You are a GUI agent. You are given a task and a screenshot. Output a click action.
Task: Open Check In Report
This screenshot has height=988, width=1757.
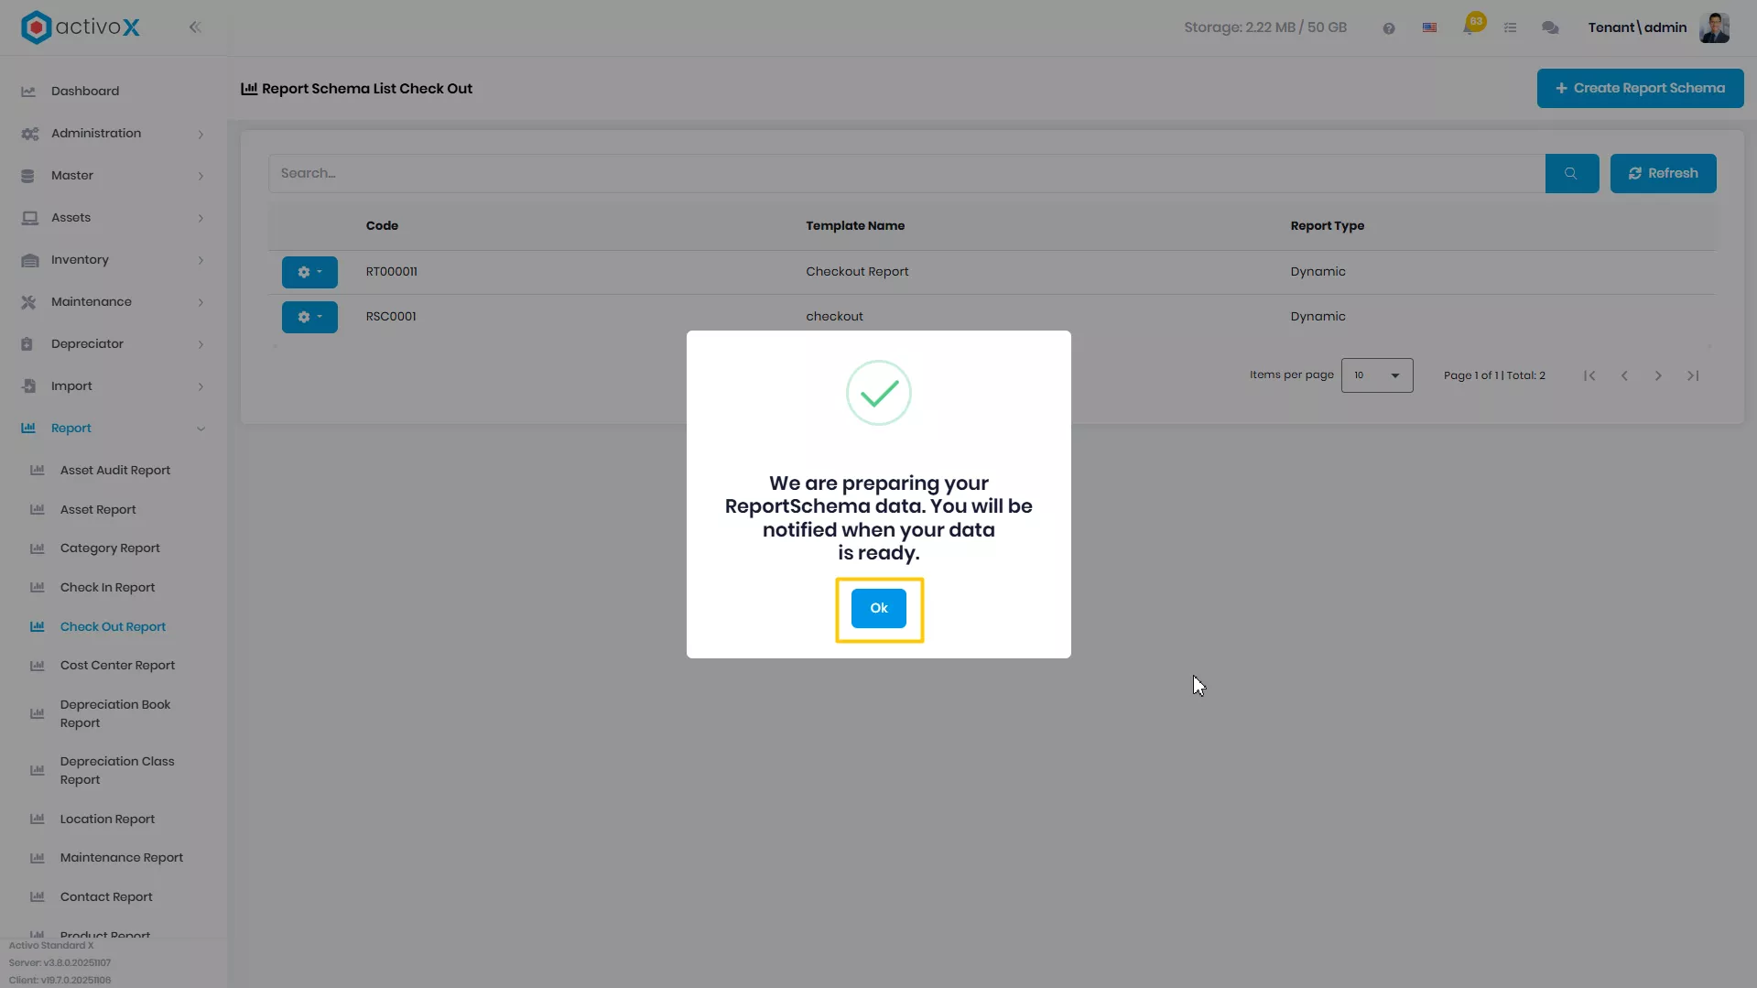coord(107,588)
